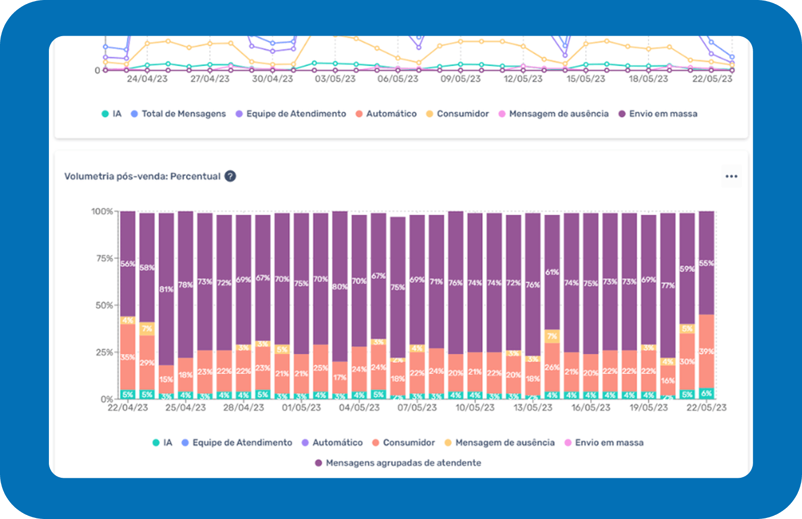This screenshot has height=519, width=802.
Task: Click the 6% IA segment in last bar
Action: (x=706, y=393)
